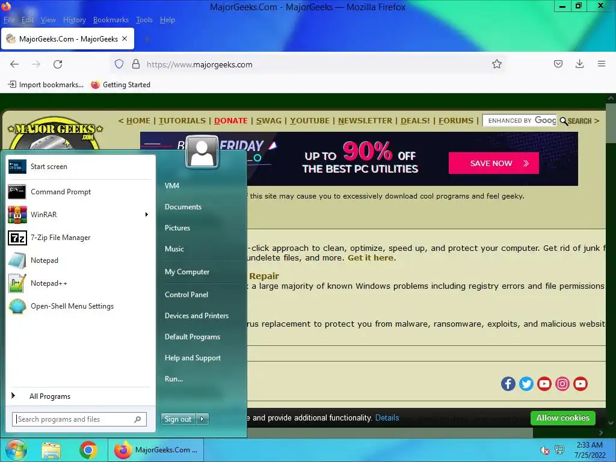Open the MajorGeeks Twitter icon
This screenshot has width=616, height=462.
526,384
